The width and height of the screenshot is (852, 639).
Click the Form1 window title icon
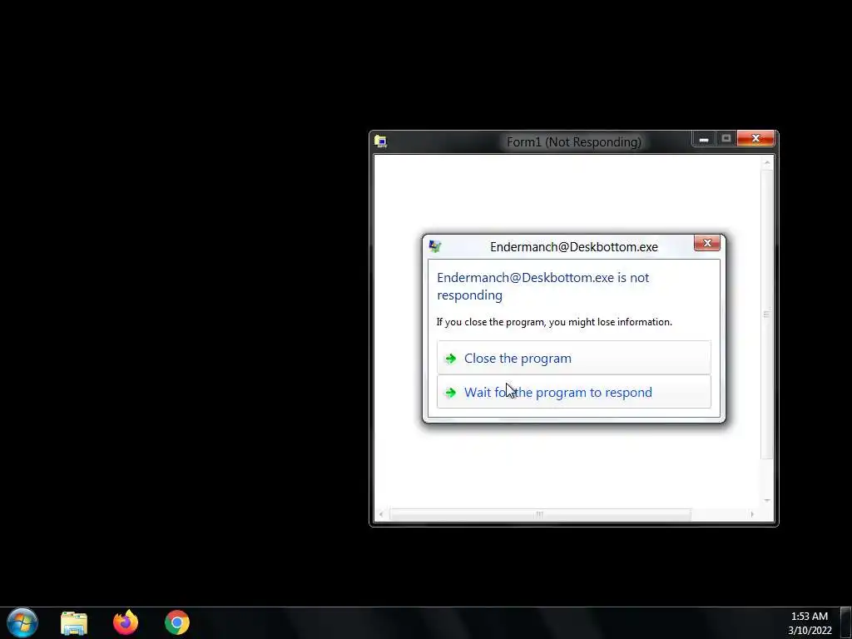(380, 141)
